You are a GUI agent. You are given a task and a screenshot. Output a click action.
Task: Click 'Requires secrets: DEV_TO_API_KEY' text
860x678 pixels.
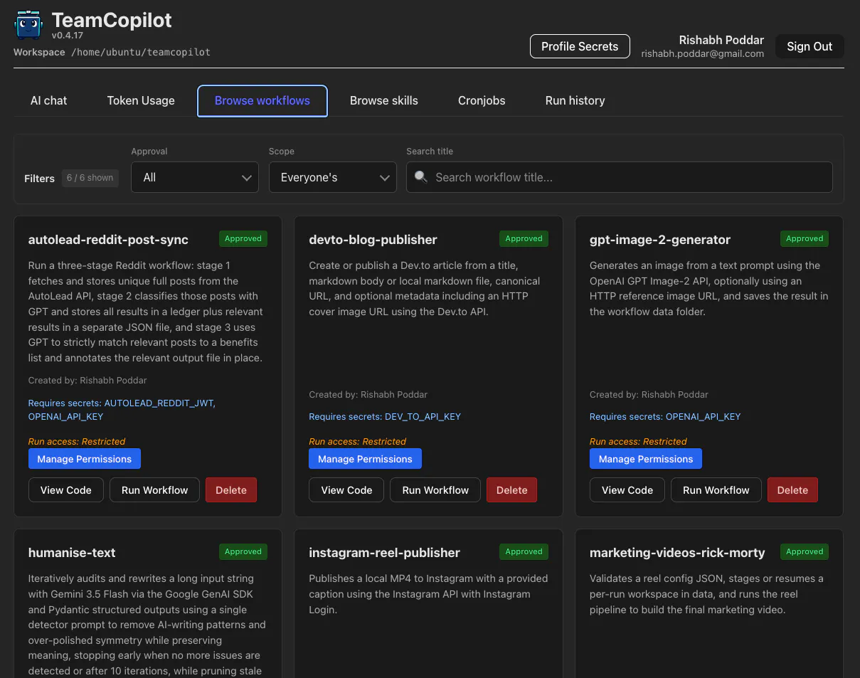[385, 416]
